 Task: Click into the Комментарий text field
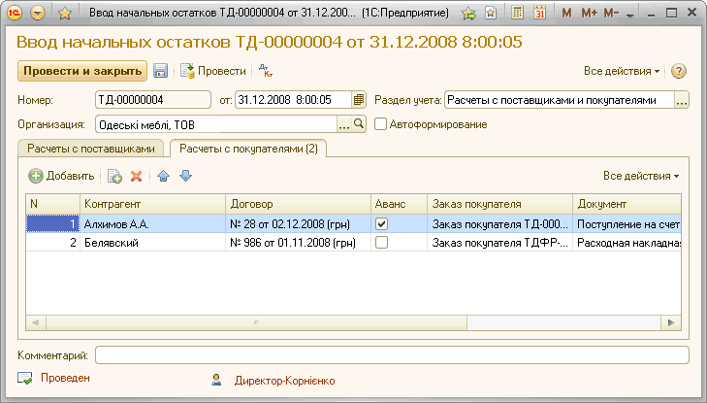(392, 355)
